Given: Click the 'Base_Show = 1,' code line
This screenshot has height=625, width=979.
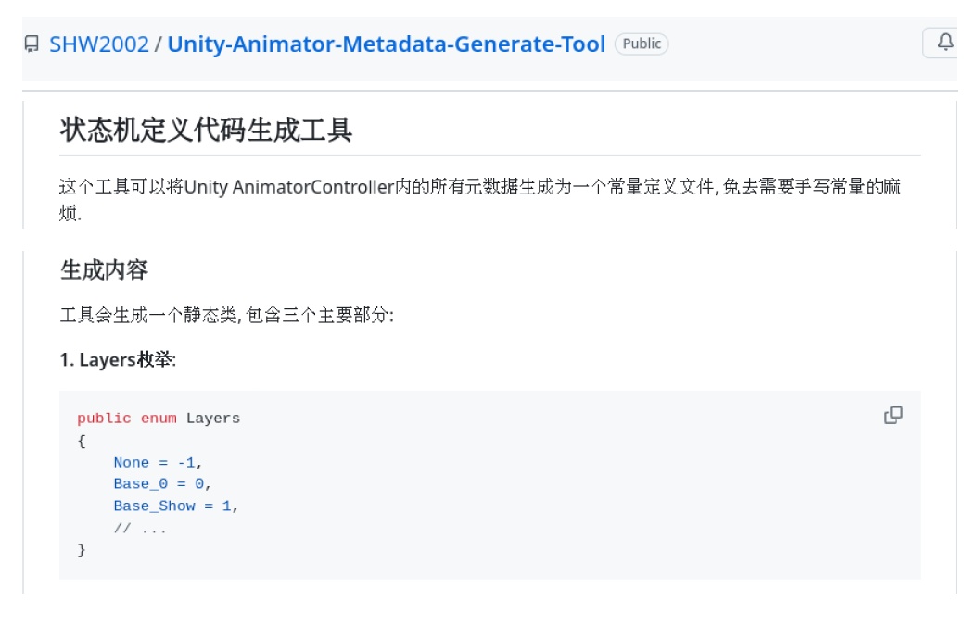Looking at the screenshot, I should (x=176, y=506).
